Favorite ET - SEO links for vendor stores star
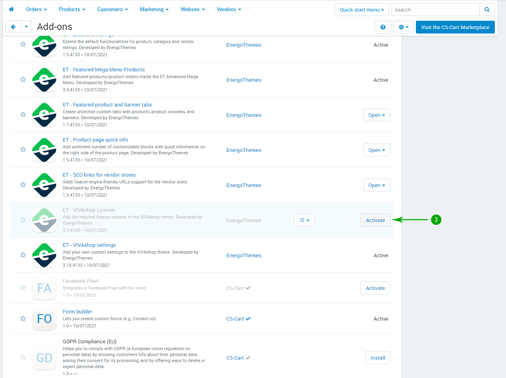Image resolution: width=506 pixels, height=378 pixels. click(23, 185)
